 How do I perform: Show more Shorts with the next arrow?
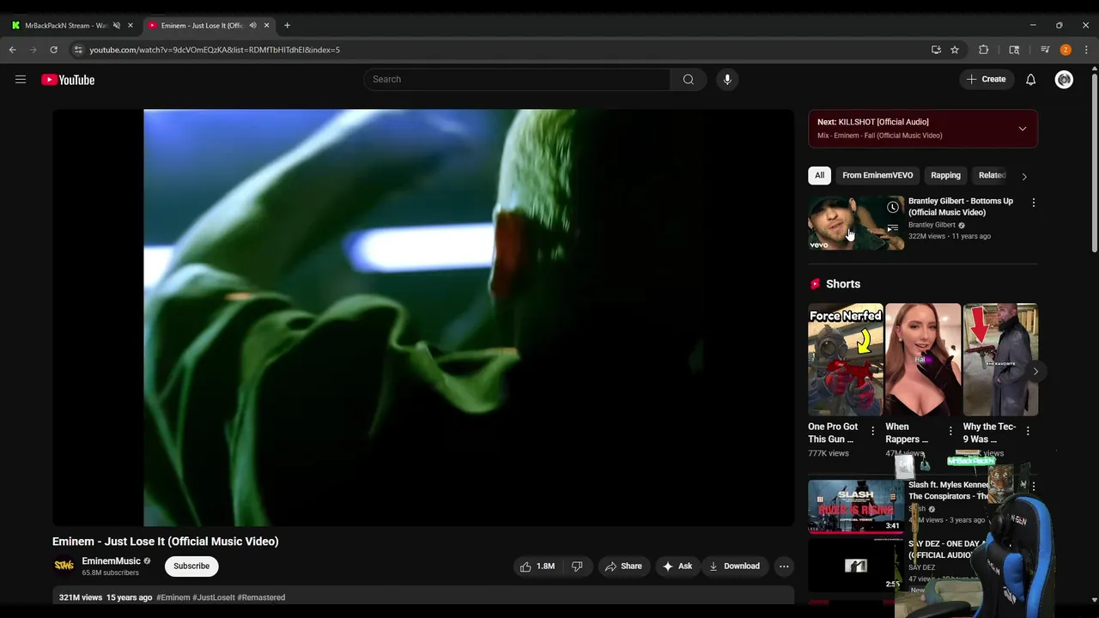point(1035,372)
